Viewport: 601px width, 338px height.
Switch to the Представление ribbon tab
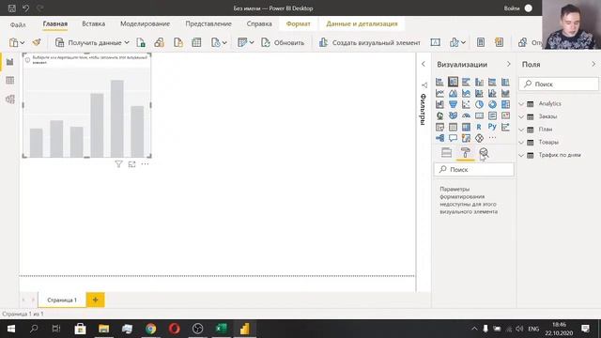point(208,23)
